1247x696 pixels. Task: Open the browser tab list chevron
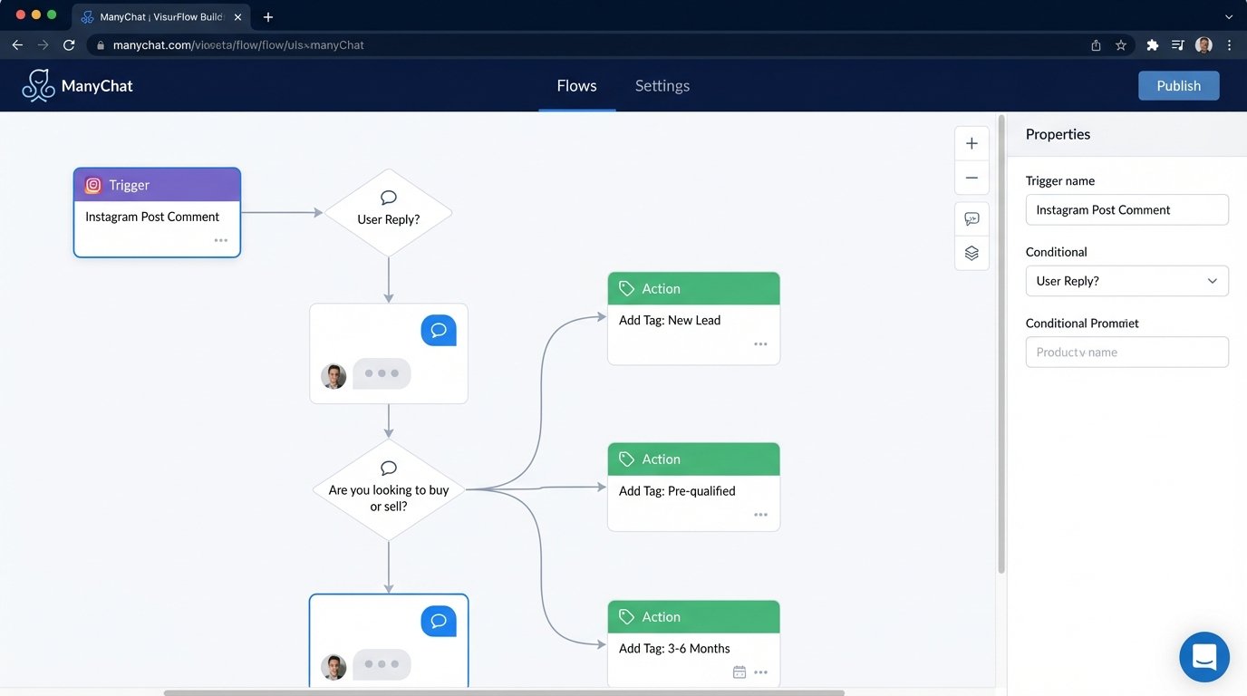tap(1228, 16)
